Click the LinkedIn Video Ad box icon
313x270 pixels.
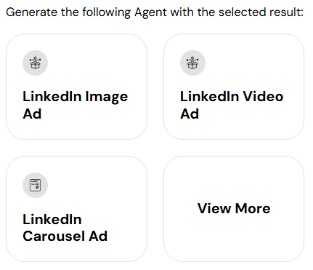pos(192,63)
